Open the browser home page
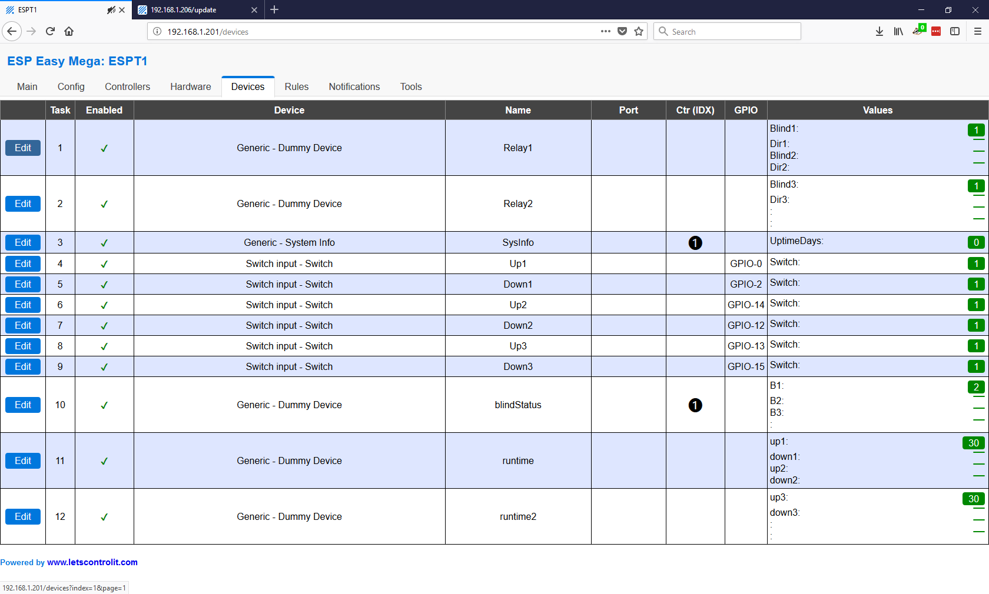The height and width of the screenshot is (594, 989). (x=69, y=31)
